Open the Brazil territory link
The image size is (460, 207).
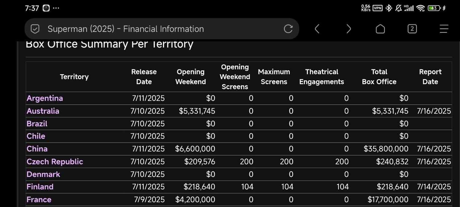[x=37, y=124]
